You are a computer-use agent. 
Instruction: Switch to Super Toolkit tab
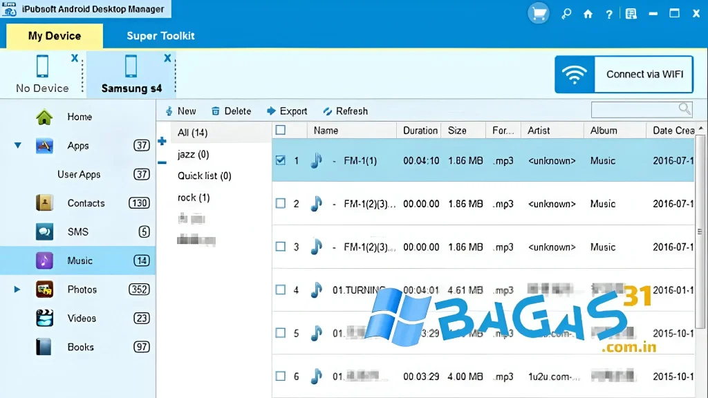(160, 36)
